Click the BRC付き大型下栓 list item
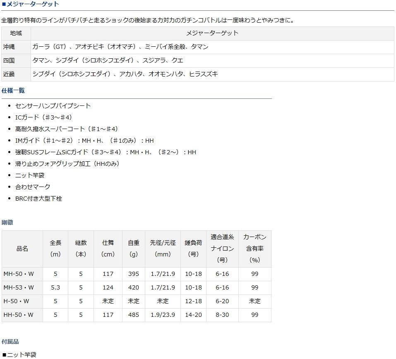The width and height of the screenshot is (396, 359). point(38,199)
